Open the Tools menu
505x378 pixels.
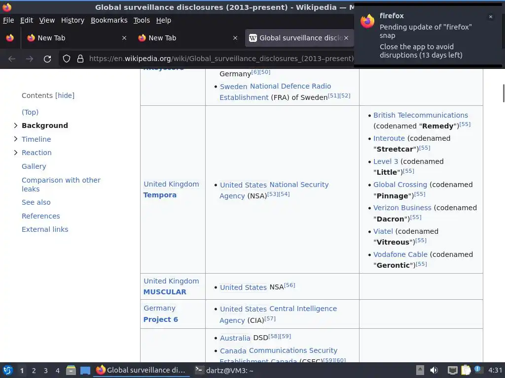click(x=142, y=20)
